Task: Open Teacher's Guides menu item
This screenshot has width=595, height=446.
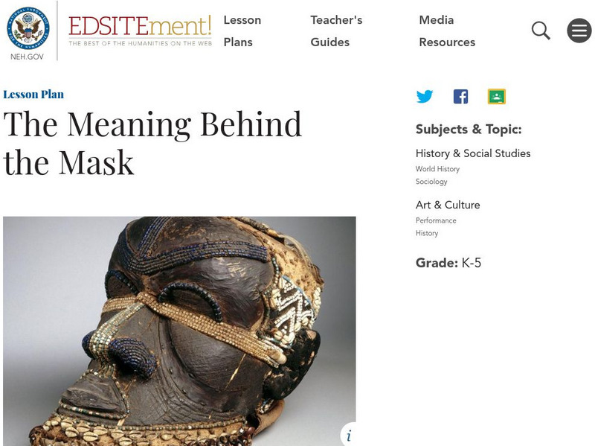Action: 336,31
